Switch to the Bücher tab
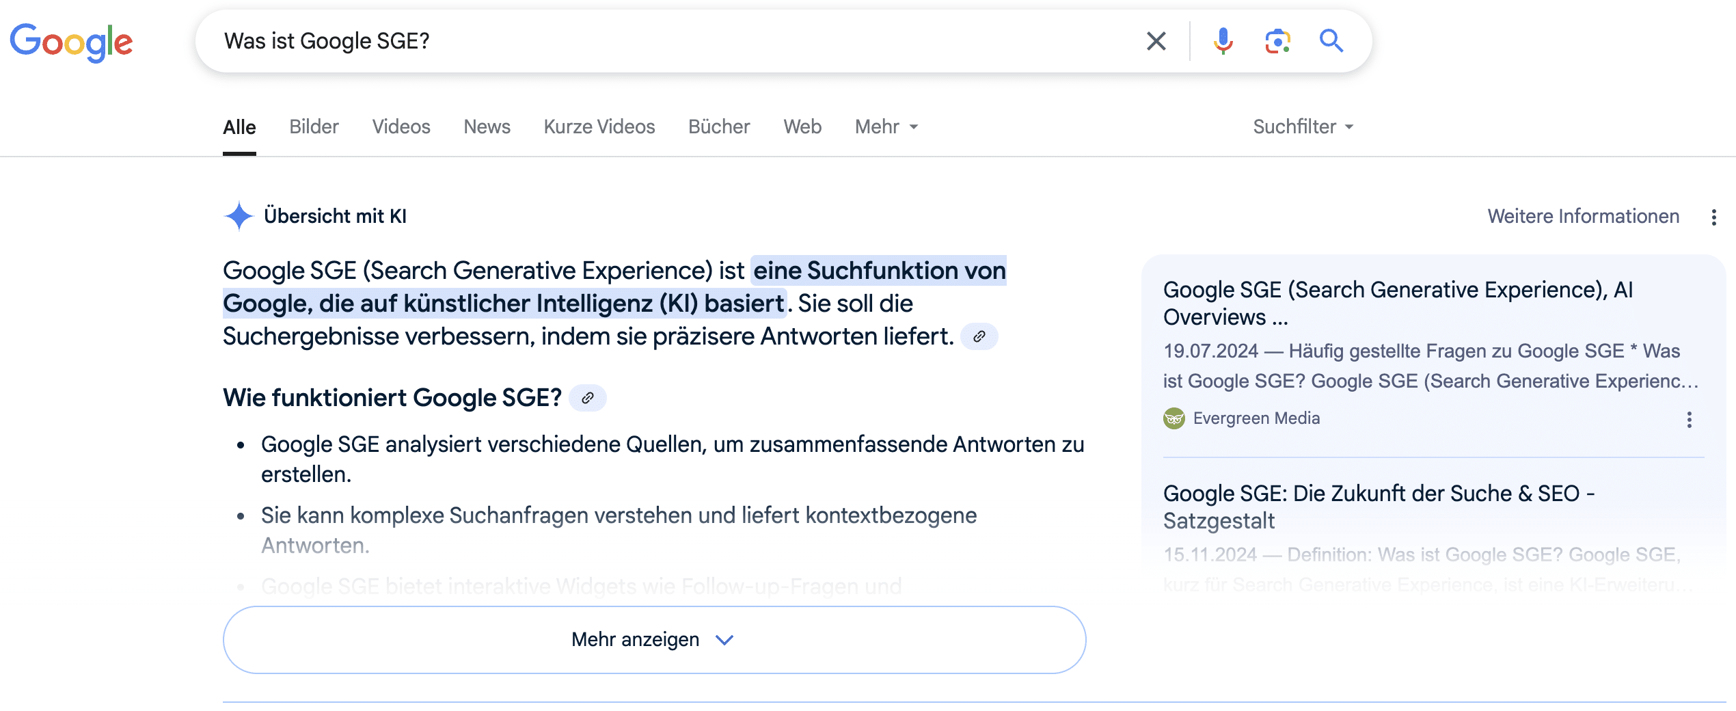The height and width of the screenshot is (711, 1736). [x=719, y=127]
